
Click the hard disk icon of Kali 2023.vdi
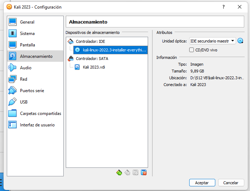(x=77, y=67)
